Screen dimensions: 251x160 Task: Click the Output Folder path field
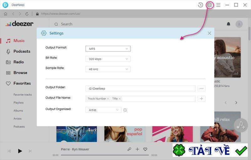coord(140,88)
